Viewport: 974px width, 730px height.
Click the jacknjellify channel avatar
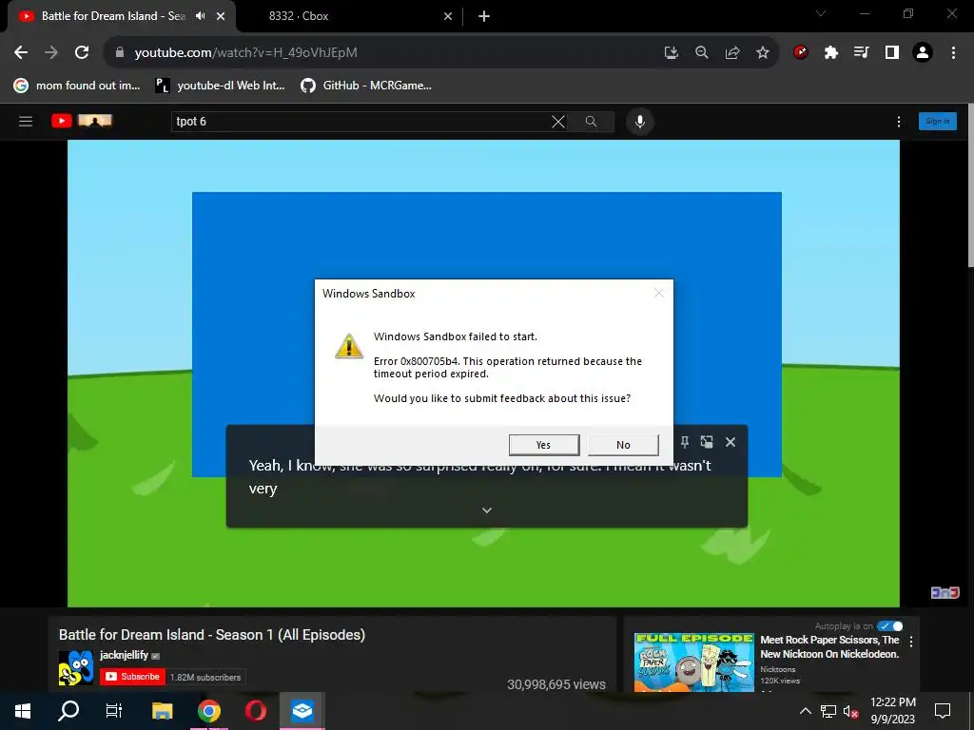(x=76, y=667)
